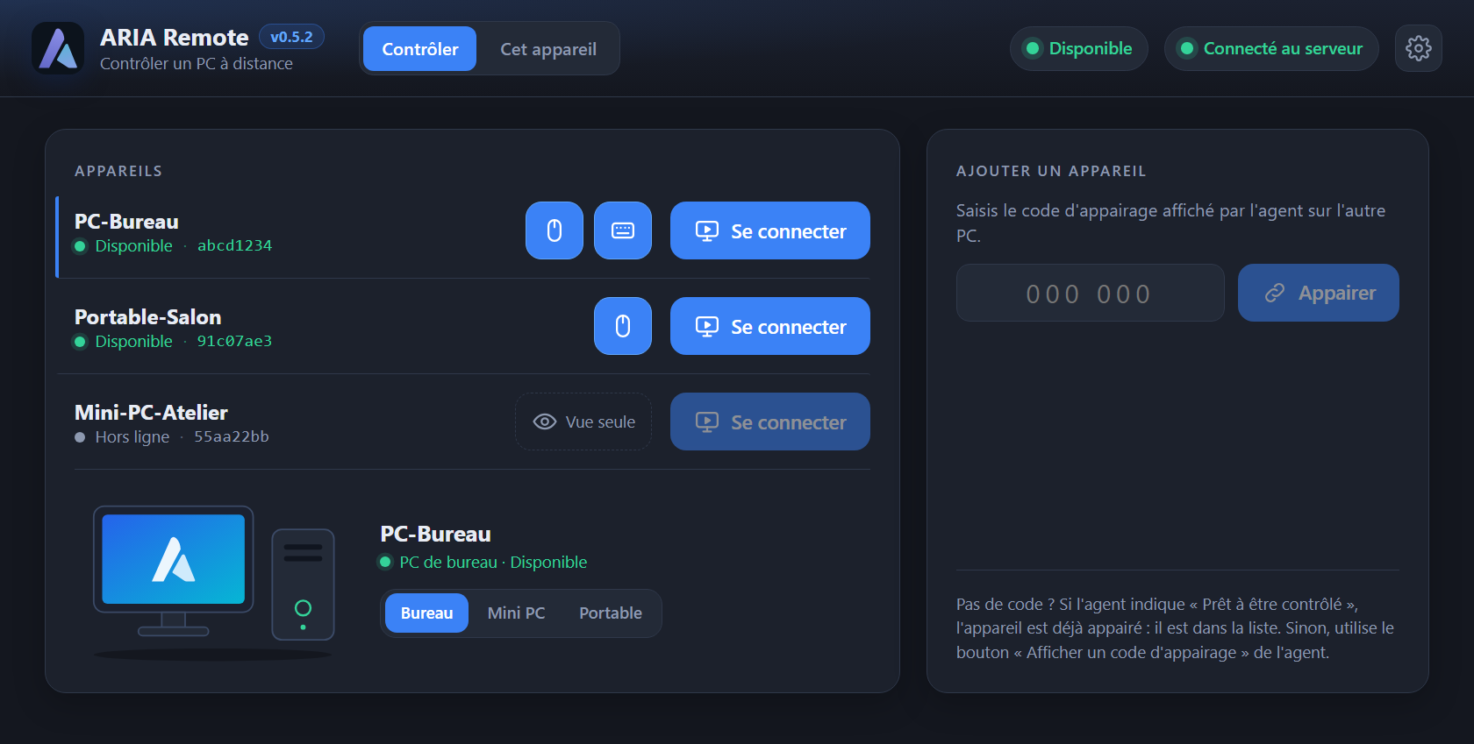Click the keyboard control icon for PC-Bureau
Viewport: 1474px width, 744px height.
tap(623, 230)
